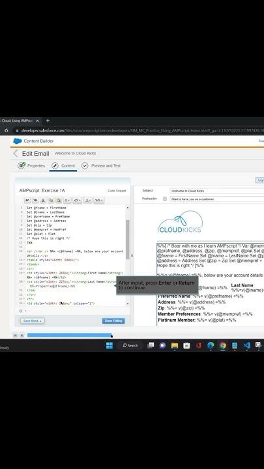
Task: Click the Preheader help icon
Action: [165, 199]
